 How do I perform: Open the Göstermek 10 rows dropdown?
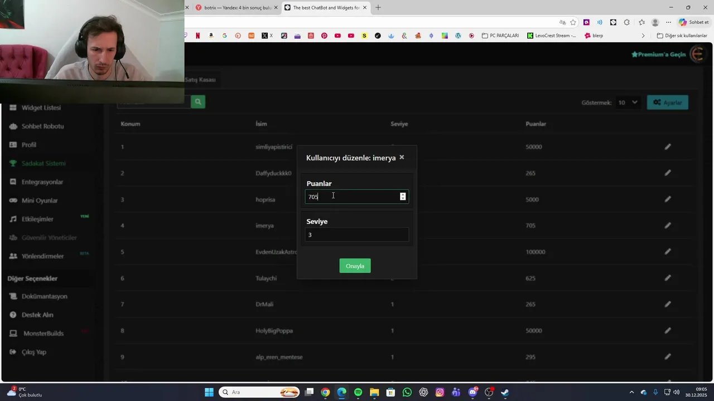tap(628, 102)
